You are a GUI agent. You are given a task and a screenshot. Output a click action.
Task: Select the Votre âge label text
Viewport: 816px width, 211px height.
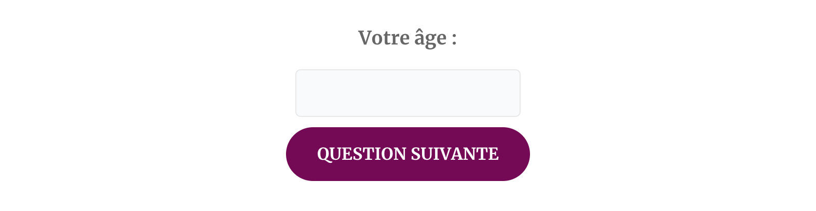pyautogui.click(x=407, y=38)
